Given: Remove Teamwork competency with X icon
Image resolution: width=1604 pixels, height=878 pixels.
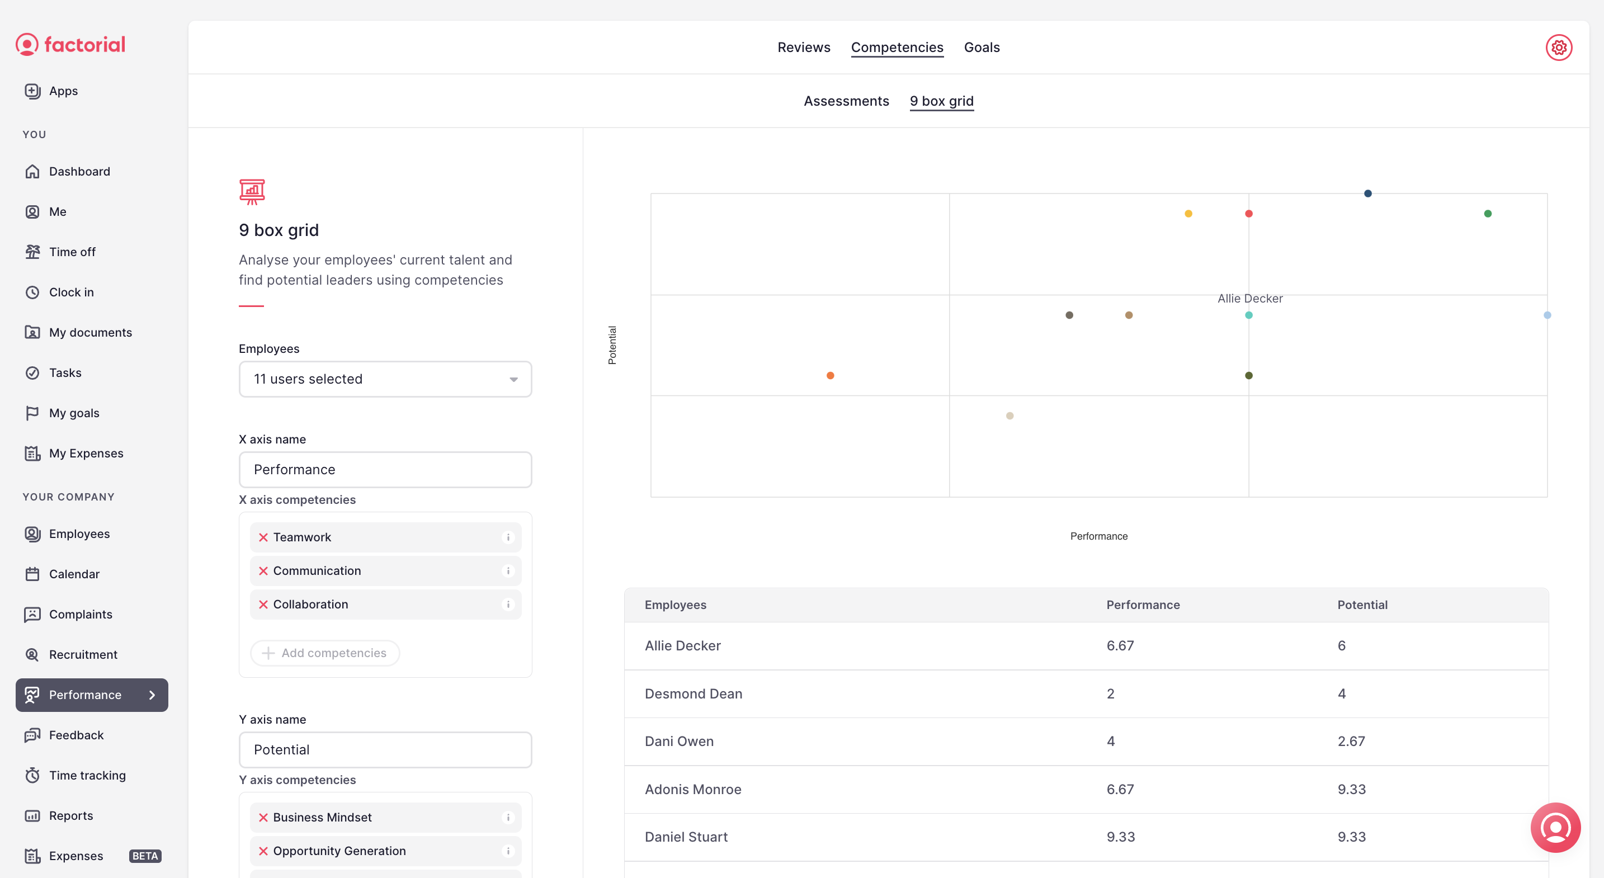Looking at the screenshot, I should click(x=263, y=536).
